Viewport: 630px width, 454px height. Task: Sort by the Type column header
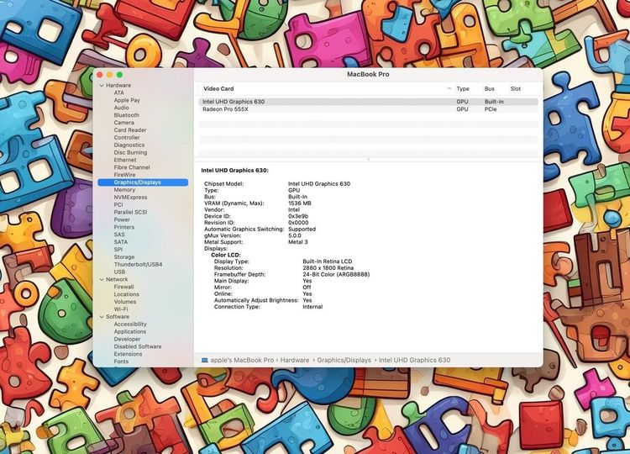coord(463,89)
